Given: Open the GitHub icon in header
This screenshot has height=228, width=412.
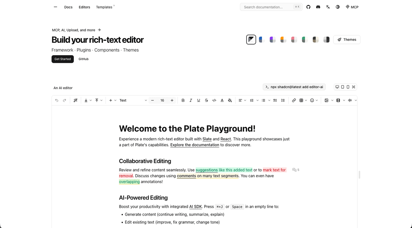Looking at the screenshot, I should pos(308,7).
